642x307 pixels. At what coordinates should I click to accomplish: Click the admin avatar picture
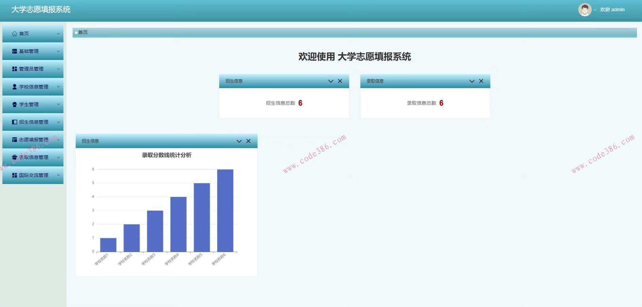(x=585, y=10)
